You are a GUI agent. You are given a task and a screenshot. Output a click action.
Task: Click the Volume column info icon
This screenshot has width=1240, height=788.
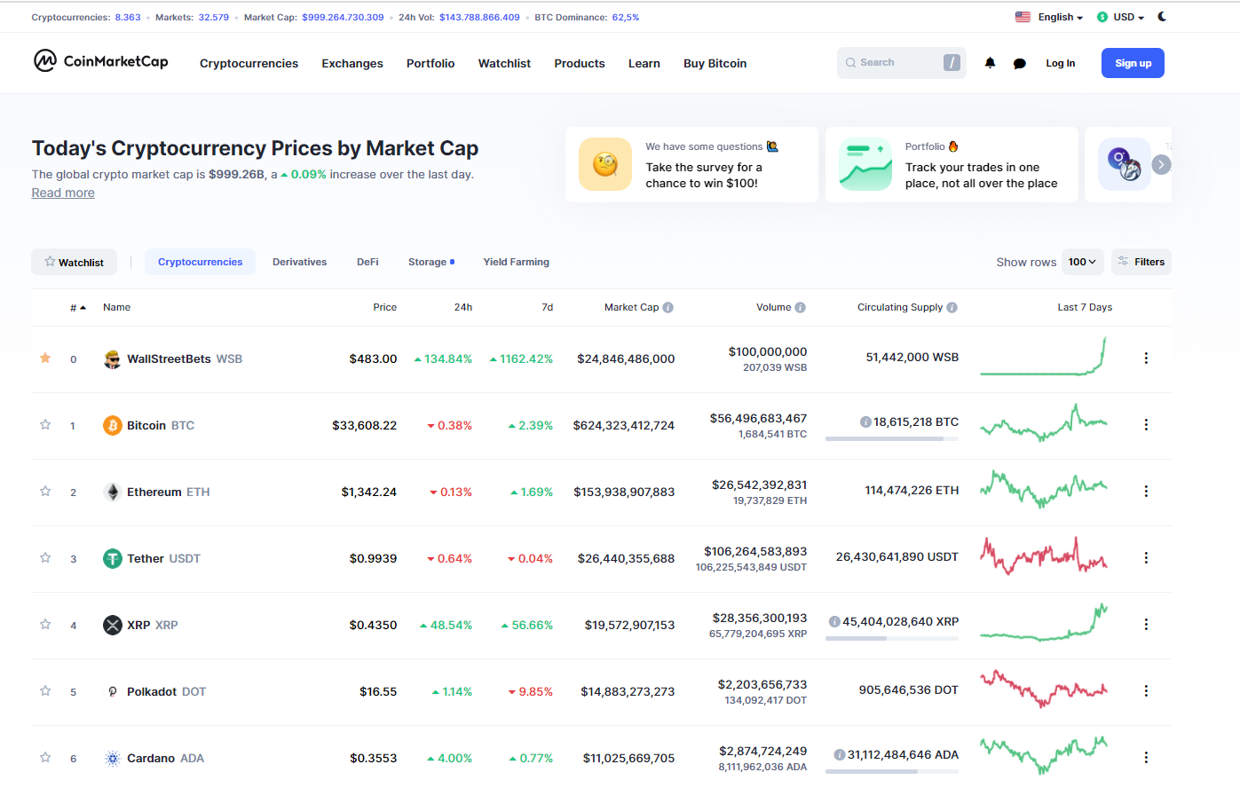801,308
